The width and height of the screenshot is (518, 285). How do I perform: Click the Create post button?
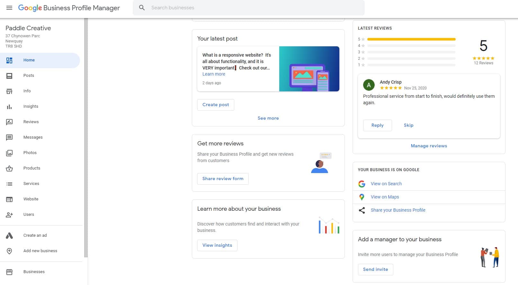pyautogui.click(x=216, y=105)
